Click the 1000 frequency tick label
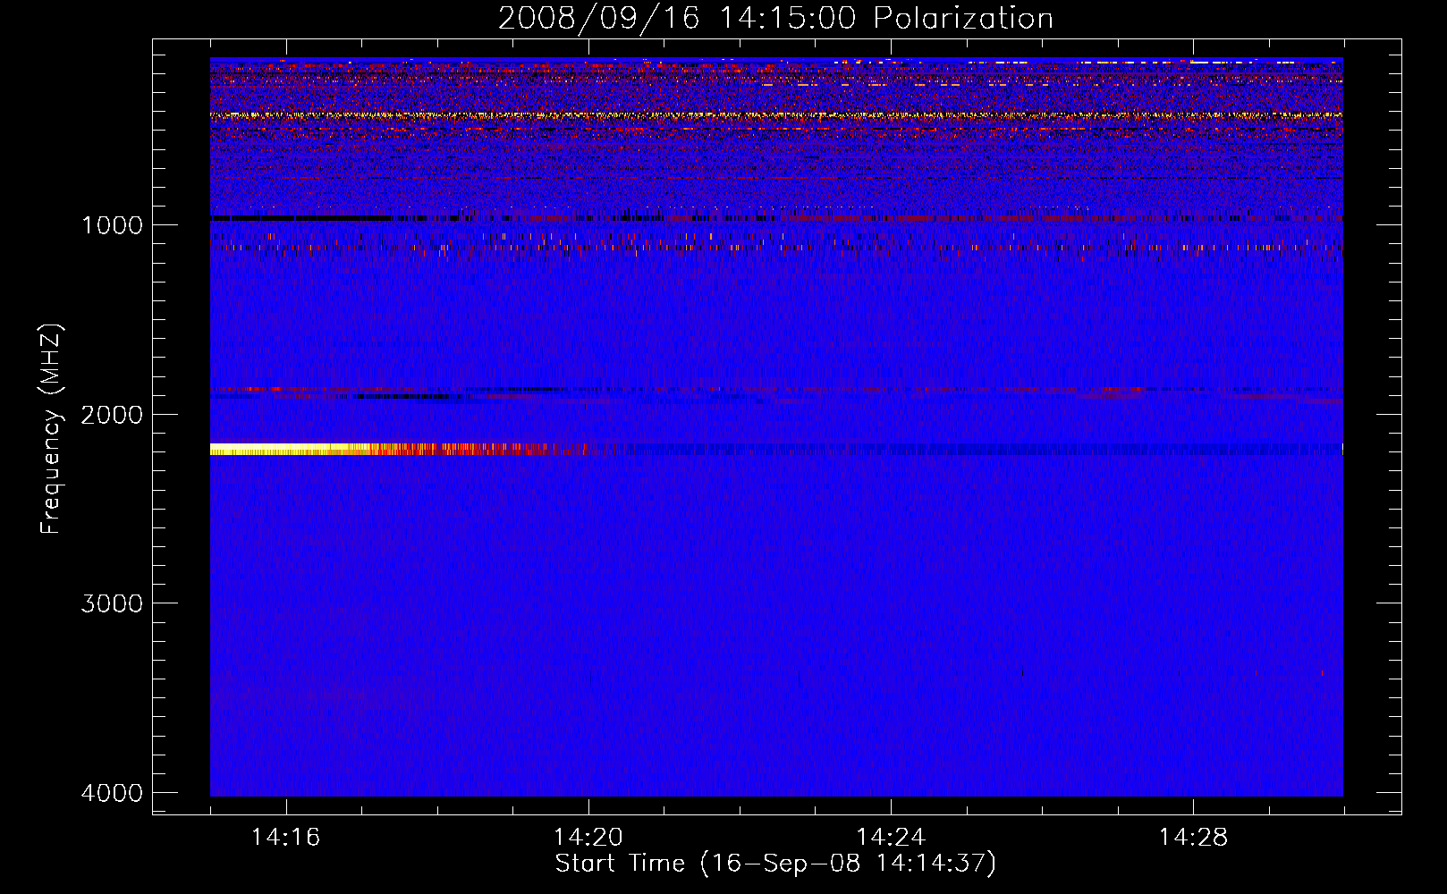 pyautogui.click(x=112, y=225)
